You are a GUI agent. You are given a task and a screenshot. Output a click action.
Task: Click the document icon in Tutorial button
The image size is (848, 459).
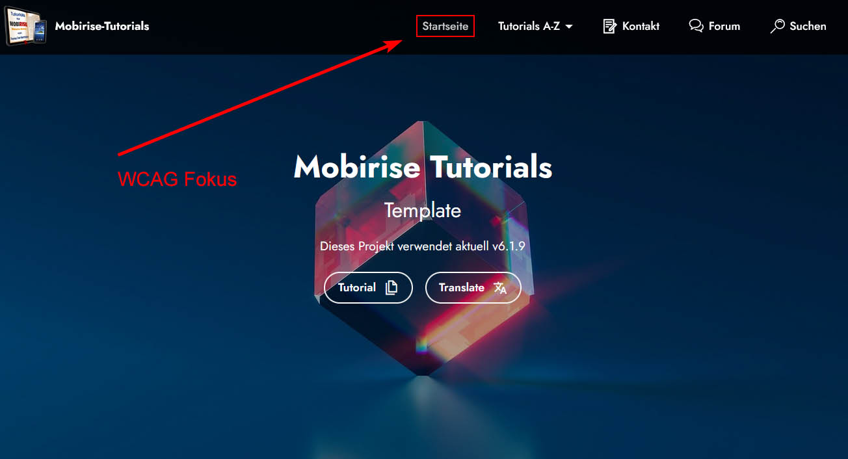391,287
